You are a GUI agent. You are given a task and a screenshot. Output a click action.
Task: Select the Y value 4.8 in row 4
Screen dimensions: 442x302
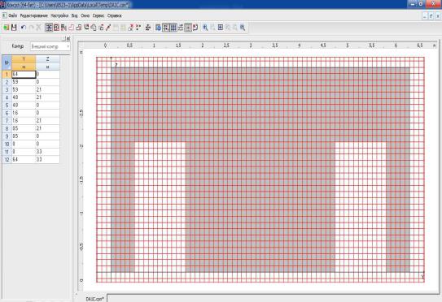point(24,97)
